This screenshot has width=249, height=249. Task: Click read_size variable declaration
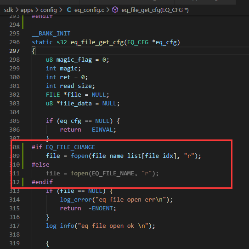click(76, 86)
